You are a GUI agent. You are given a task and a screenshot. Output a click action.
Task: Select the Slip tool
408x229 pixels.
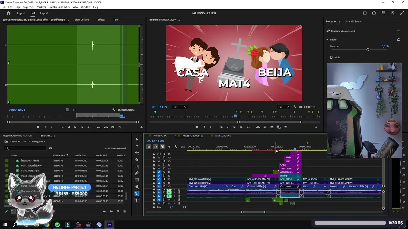tap(137, 166)
